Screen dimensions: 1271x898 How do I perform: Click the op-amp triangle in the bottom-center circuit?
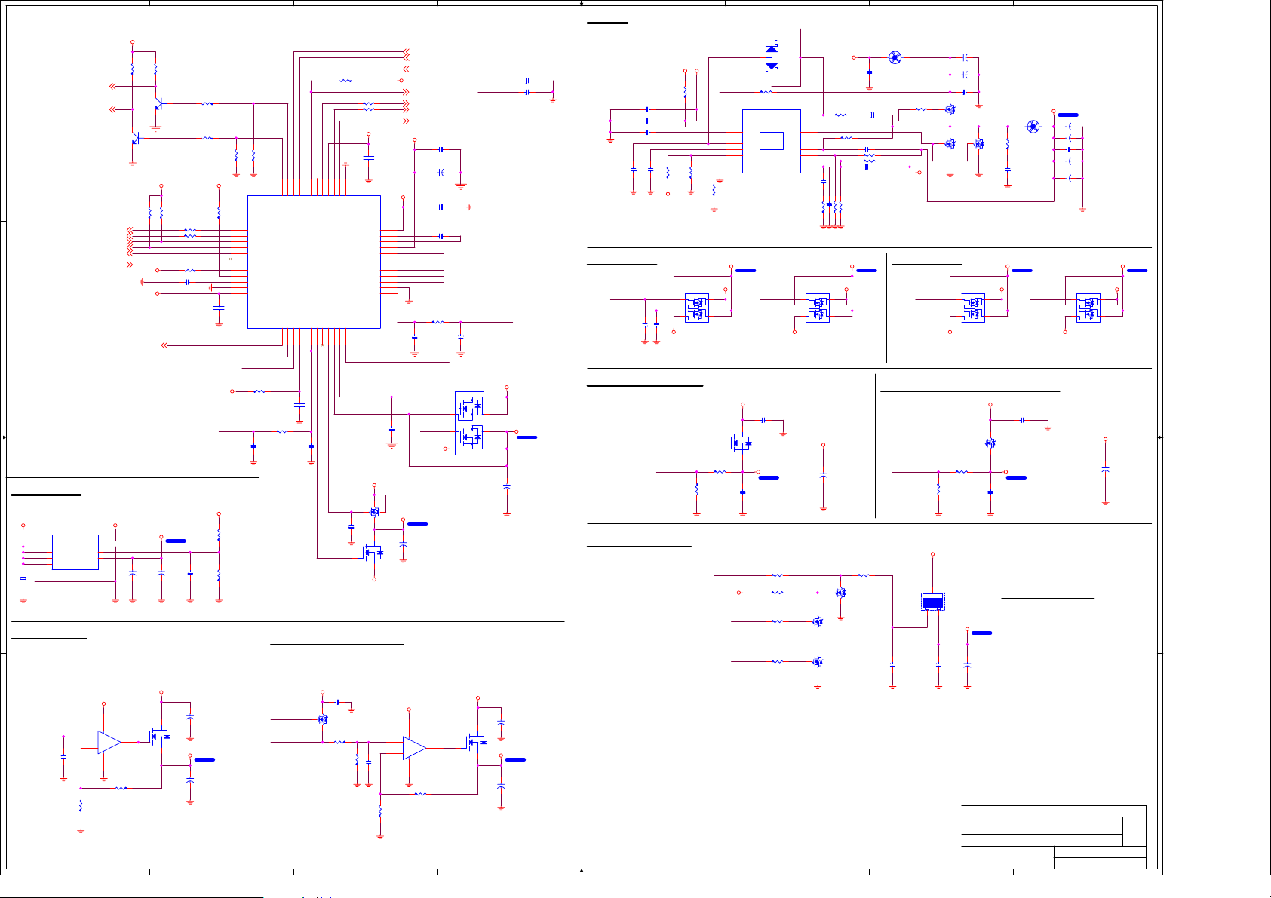click(414, 748)
